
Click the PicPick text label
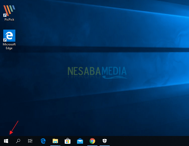click(9, 20)
